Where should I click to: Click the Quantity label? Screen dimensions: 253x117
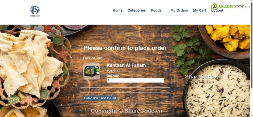(112, 76)
